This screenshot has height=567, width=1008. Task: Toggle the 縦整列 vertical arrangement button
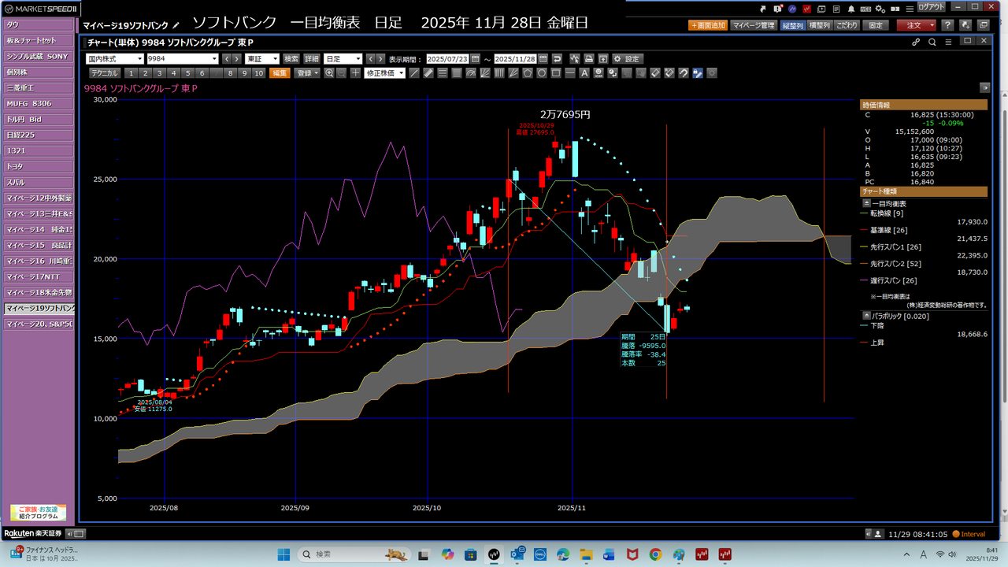792,25
